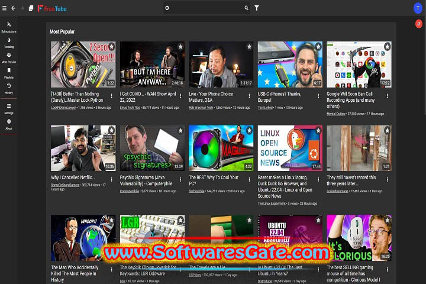This screenshot has width=426, height=284.
Task: Click the red refresh button
Action: 419,24
